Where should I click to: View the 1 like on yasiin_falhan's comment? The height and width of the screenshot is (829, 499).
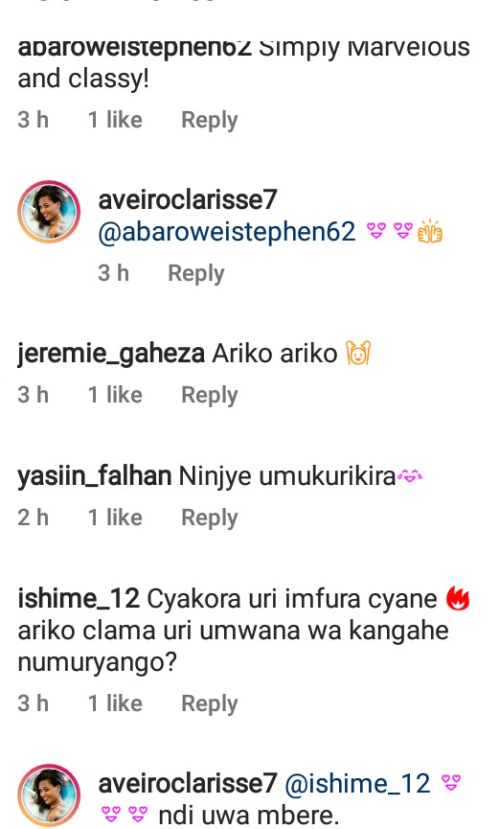coord(115,518)
